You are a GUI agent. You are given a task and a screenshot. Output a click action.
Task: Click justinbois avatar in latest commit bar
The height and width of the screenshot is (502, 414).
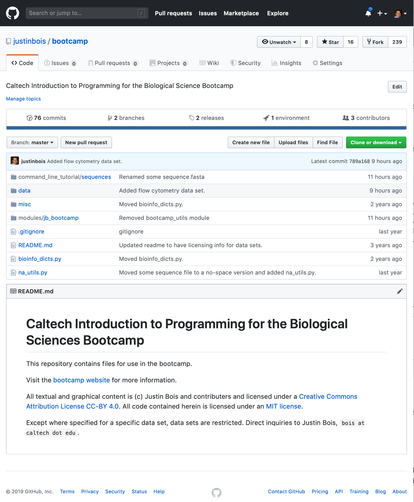pyautogui.click(x=15, y=161)
